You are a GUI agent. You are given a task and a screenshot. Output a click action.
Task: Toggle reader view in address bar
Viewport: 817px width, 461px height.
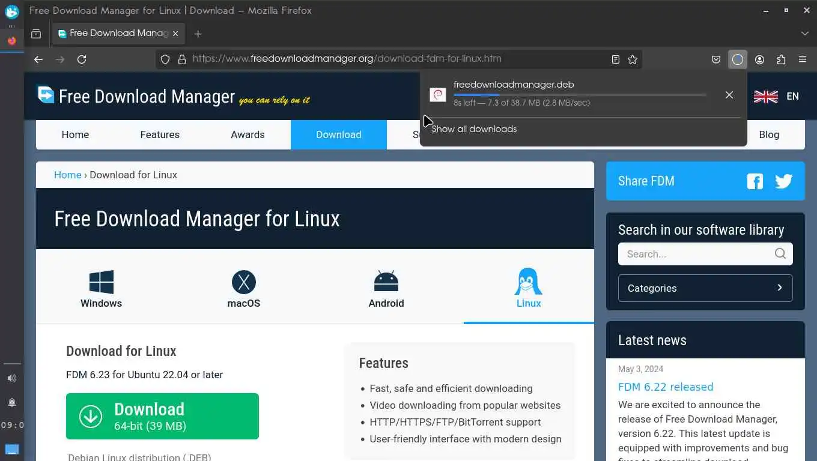pyautogui.click(x=616, y=59)
